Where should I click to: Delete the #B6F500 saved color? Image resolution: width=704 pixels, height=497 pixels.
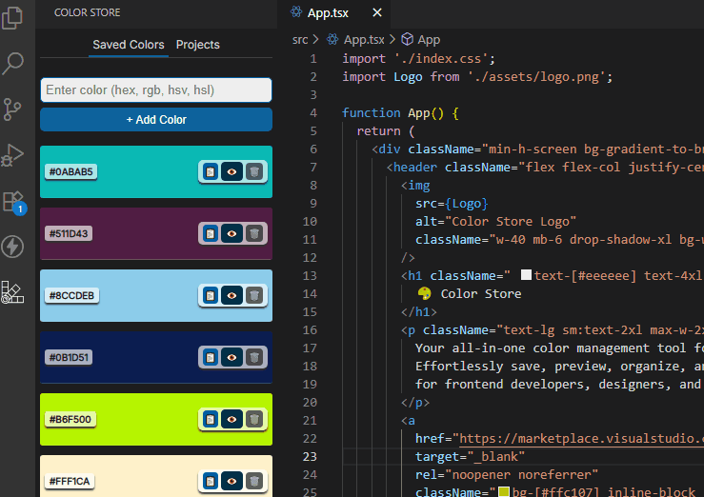coord(254,419)
